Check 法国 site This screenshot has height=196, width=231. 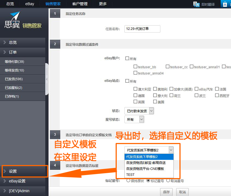coord(217,89)
